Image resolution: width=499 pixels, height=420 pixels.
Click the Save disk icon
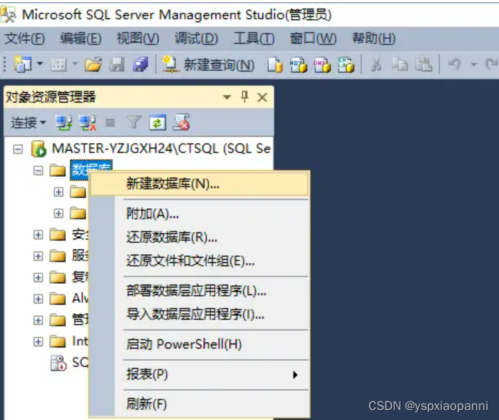[x=117, y=65]
